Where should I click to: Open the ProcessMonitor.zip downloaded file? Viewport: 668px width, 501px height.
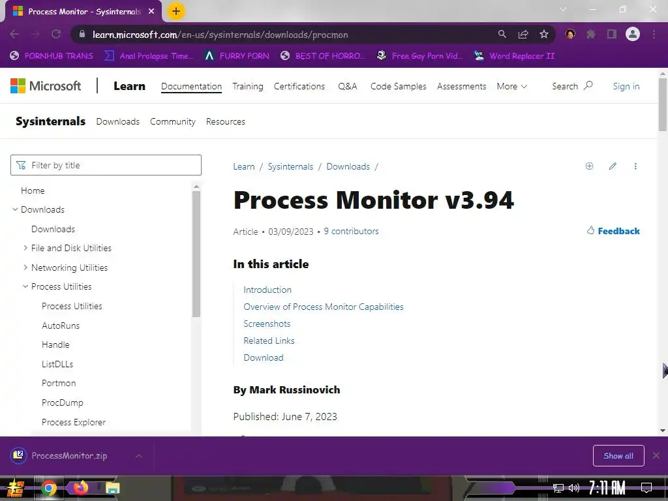69,456
